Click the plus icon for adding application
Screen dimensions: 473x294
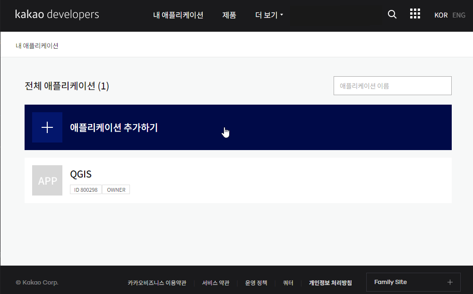pos(47,127)
